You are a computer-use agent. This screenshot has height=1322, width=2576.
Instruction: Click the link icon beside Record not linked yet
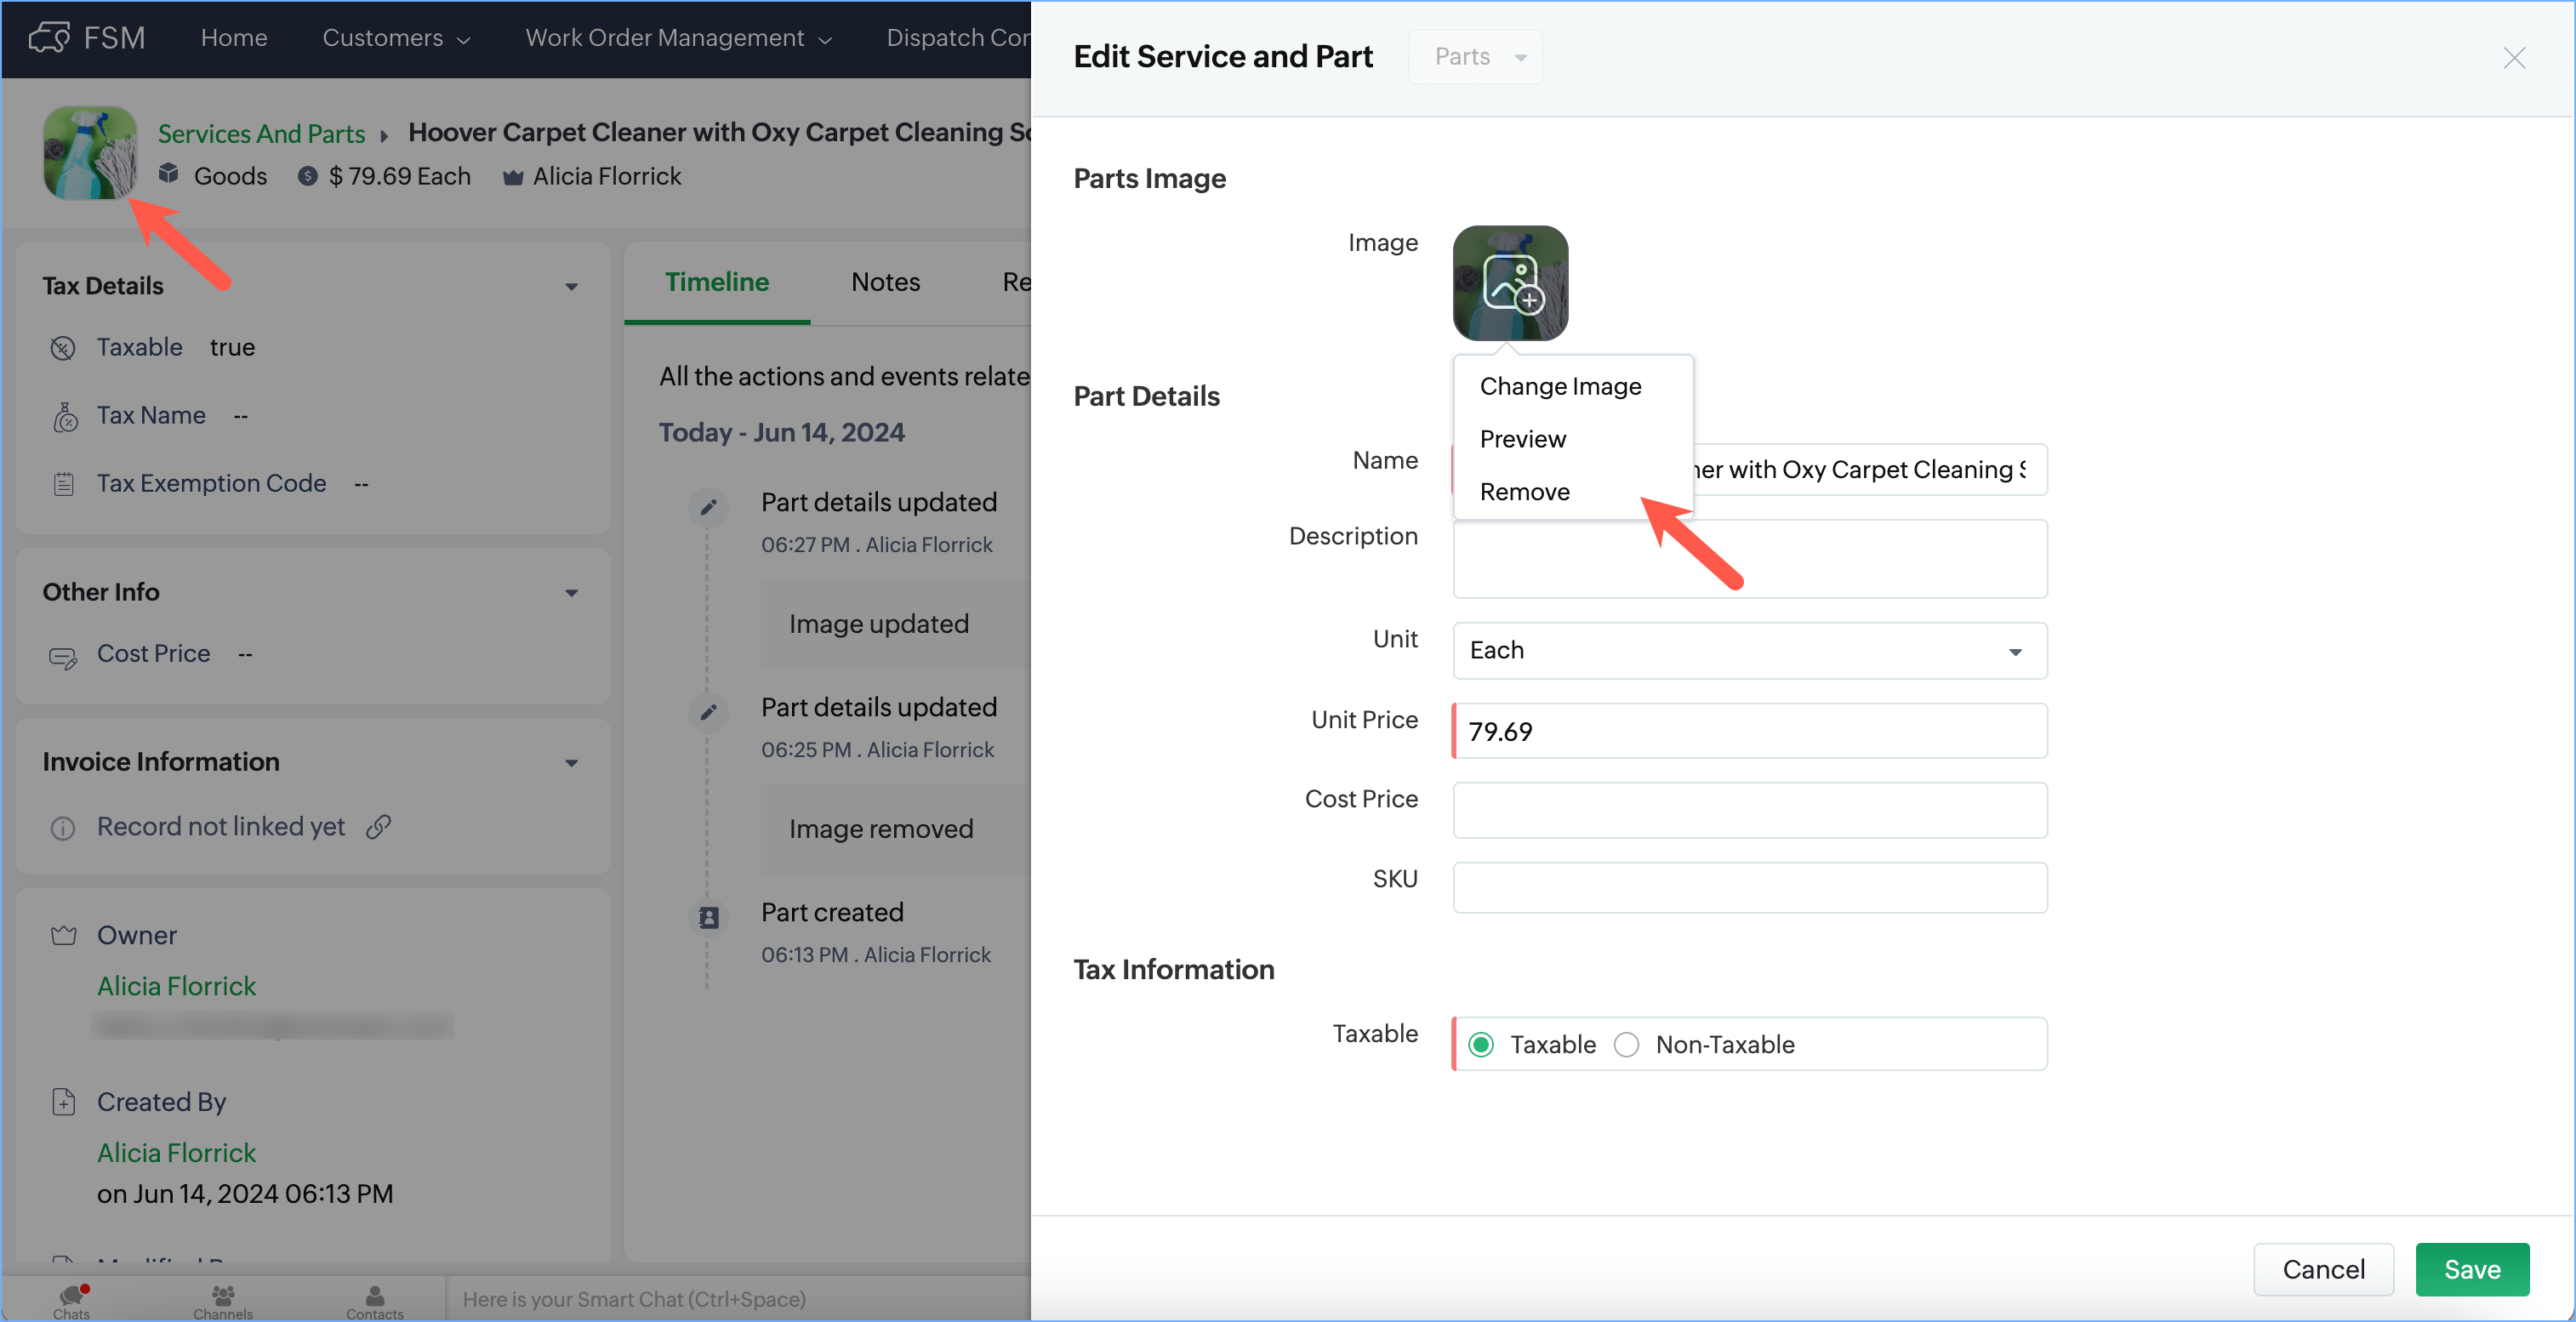(378, 826)
